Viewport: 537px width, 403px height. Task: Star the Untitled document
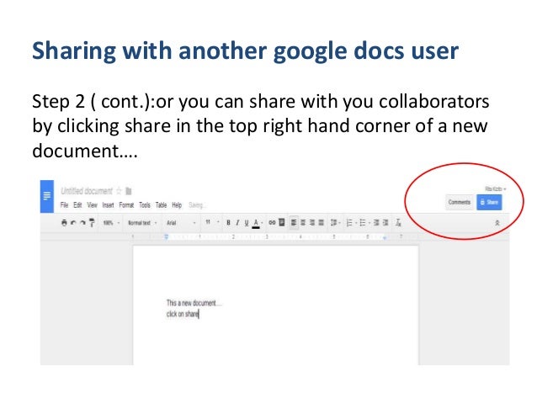[x=119, y=191]
